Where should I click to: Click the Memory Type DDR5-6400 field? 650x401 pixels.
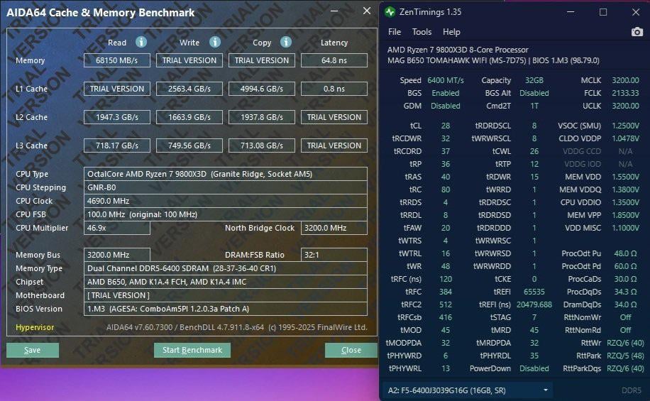point(226,268)
